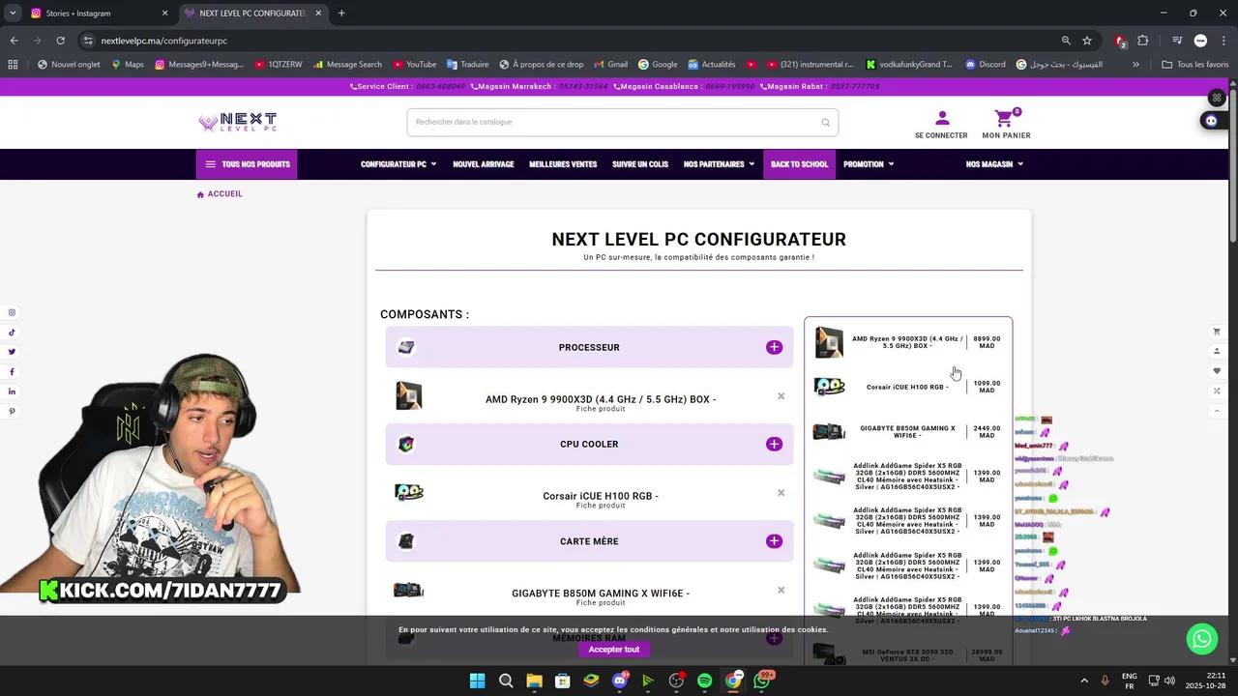
Task: Open the SUIVRE UN COLIS menu item
Action: (x=640, y=164)
